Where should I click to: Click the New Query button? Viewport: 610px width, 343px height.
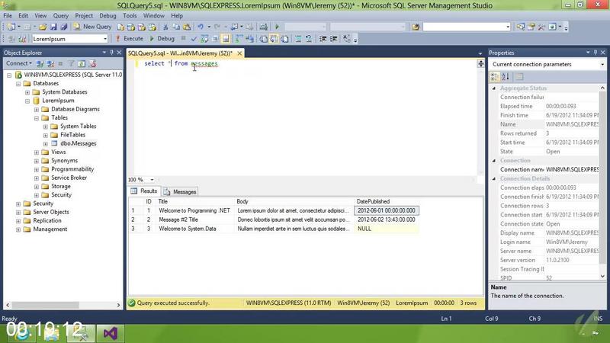92,27
